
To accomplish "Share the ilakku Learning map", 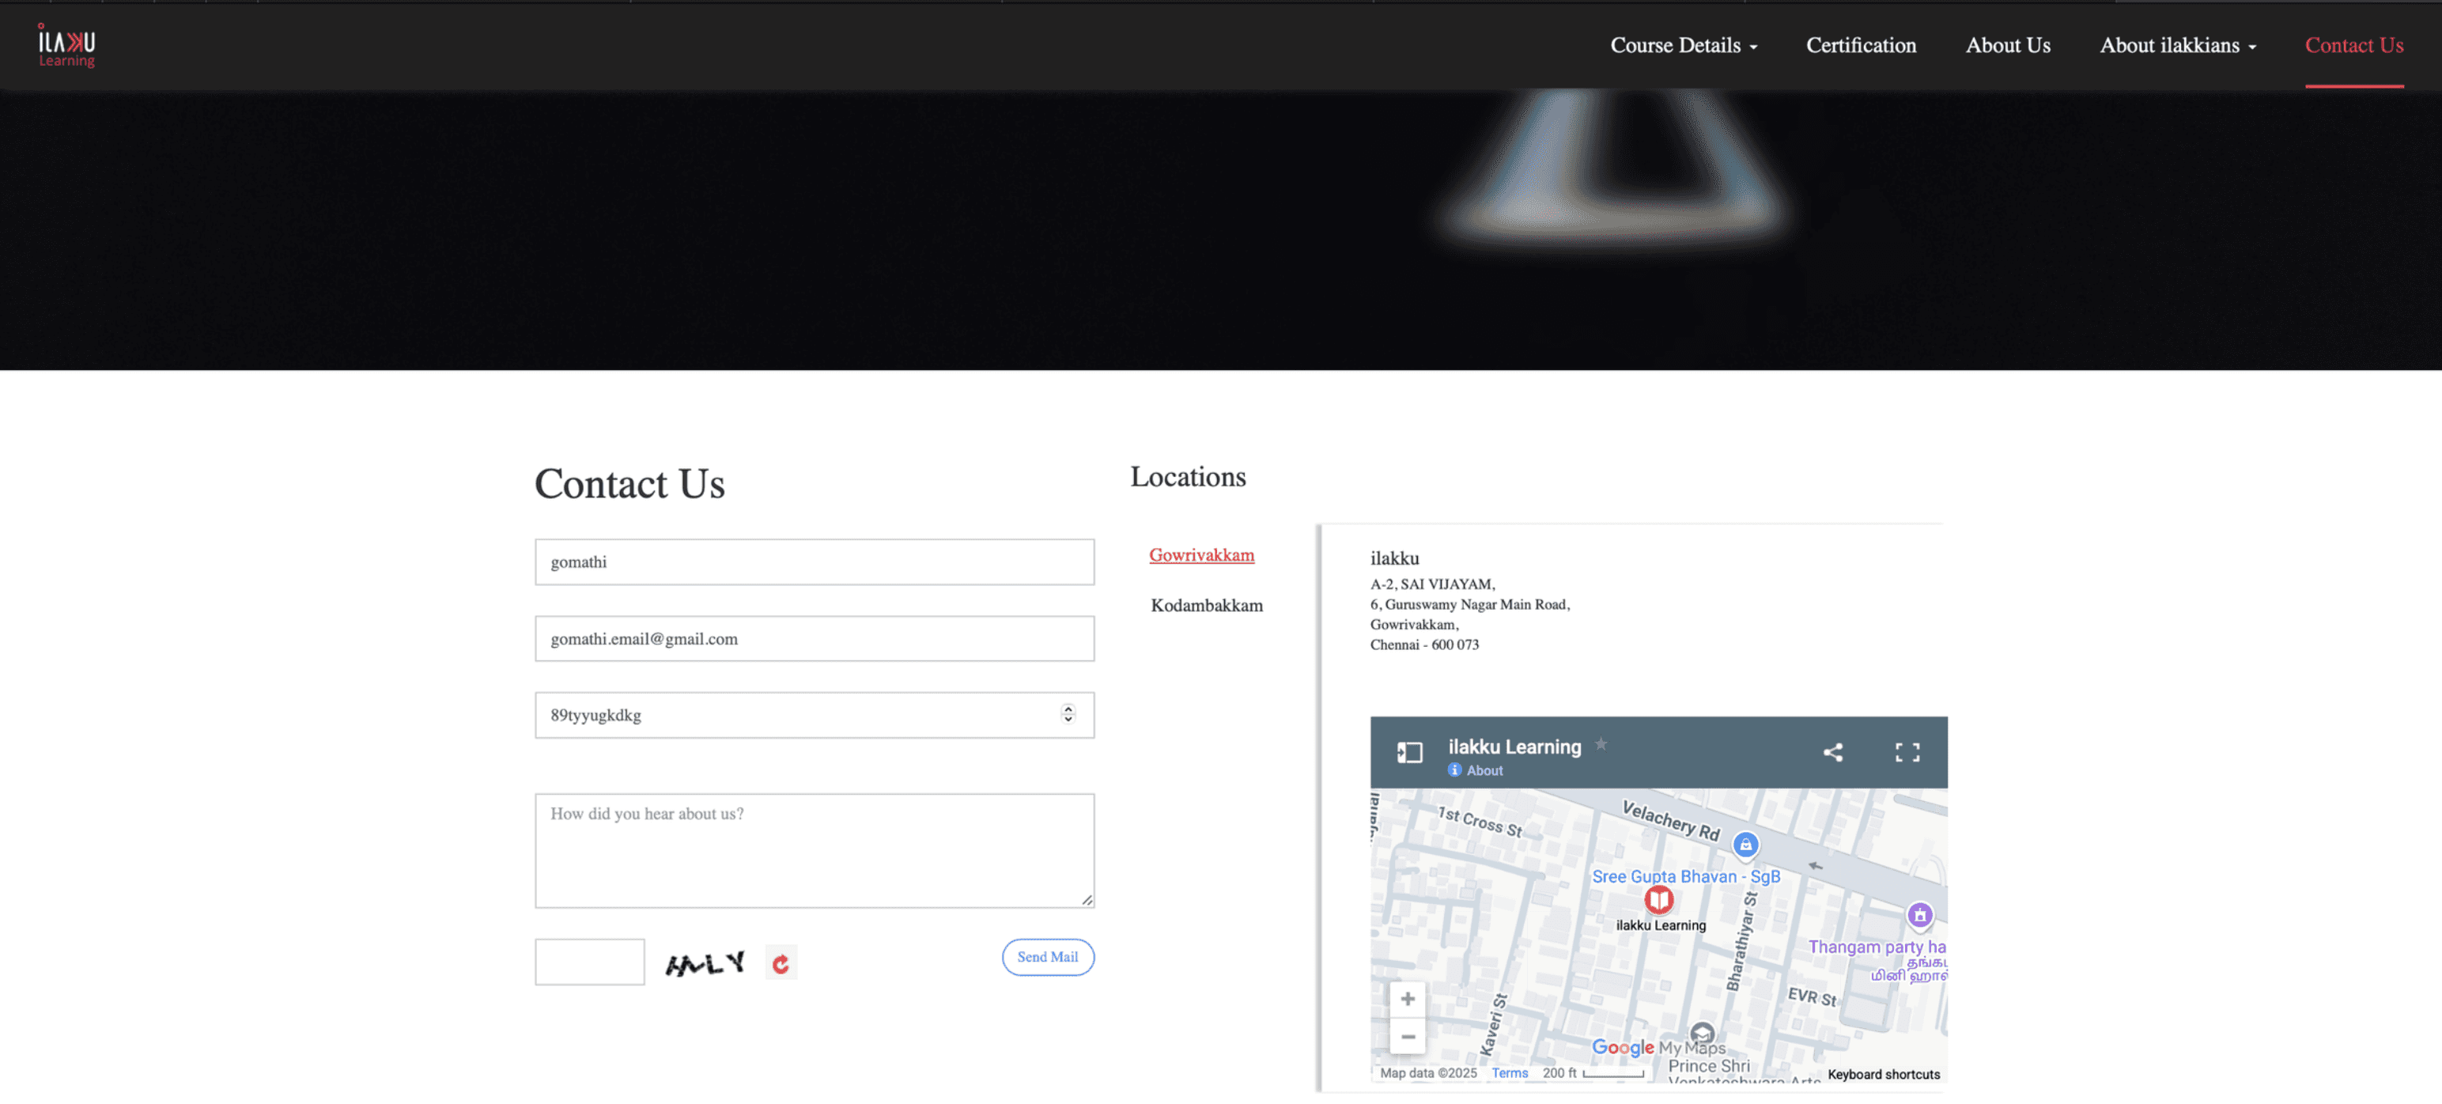I will pos(1832,752).
